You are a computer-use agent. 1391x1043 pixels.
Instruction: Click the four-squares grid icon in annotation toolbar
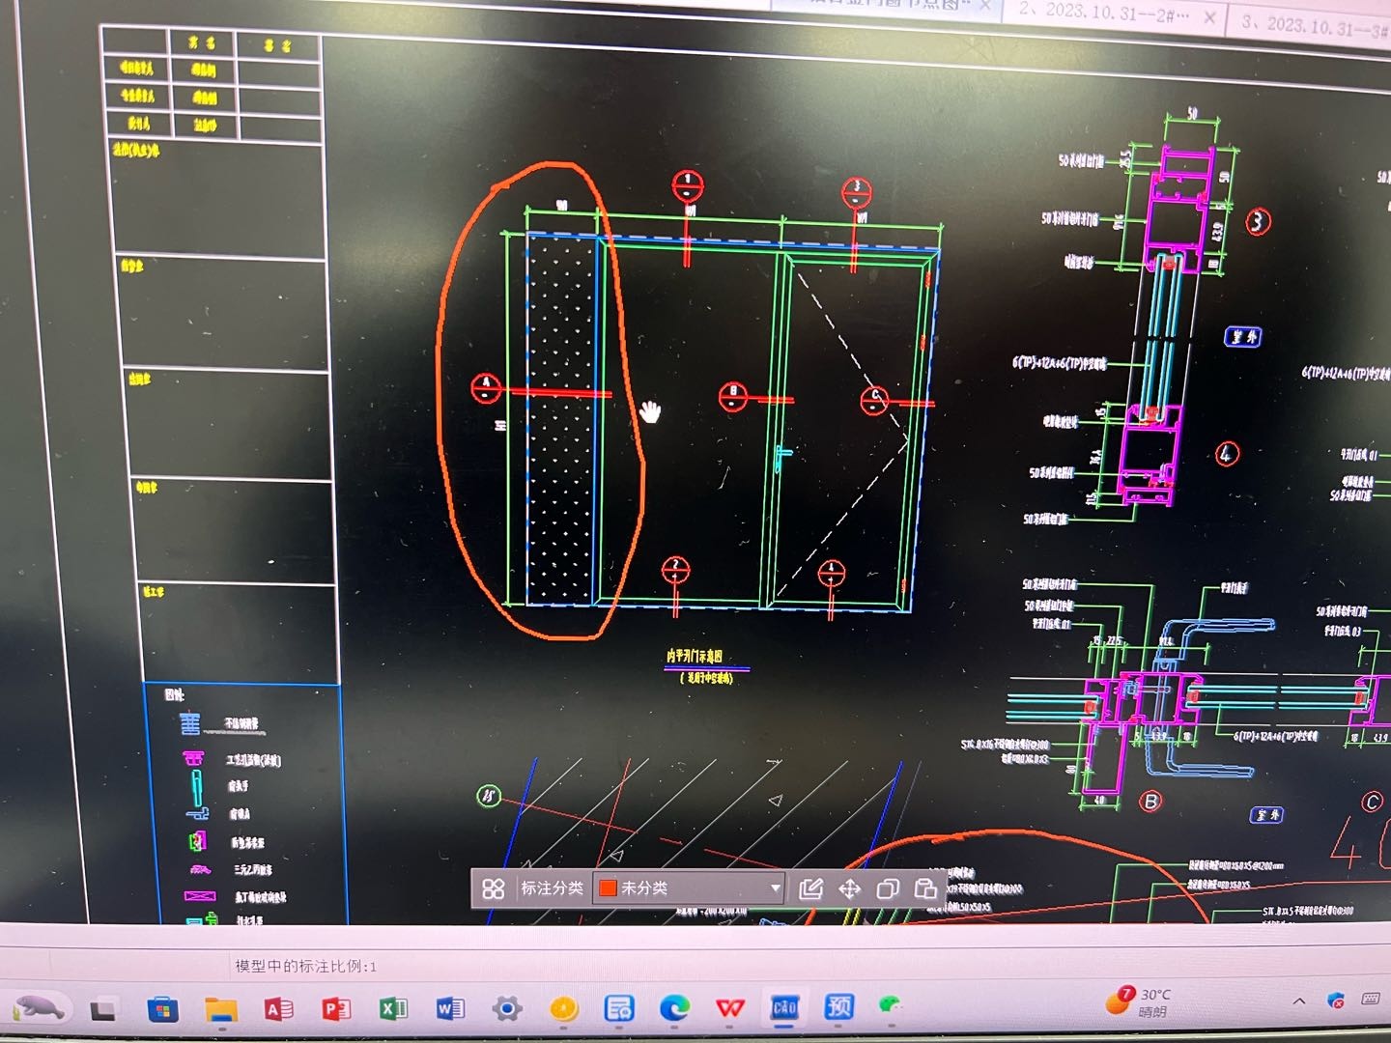click(x=494, y=888)
